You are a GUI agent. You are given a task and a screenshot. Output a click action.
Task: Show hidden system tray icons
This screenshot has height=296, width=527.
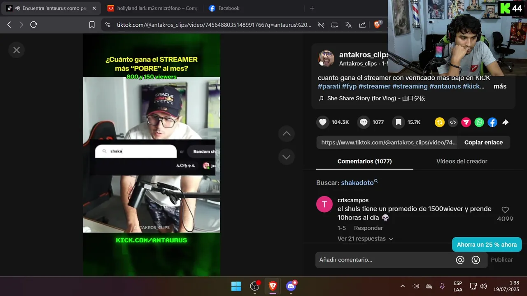[x=403, y=286]
